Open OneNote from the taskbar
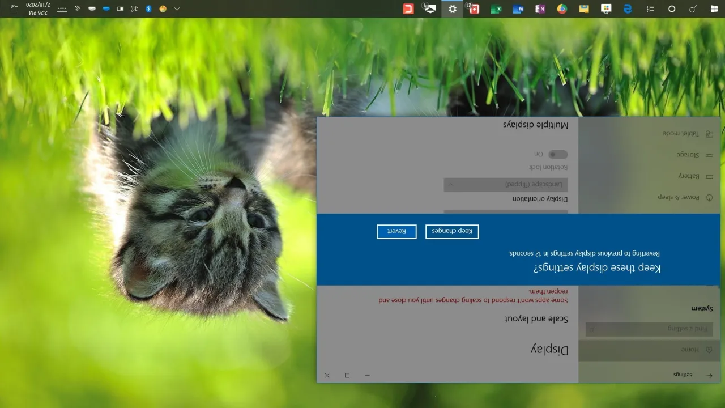The image size is (725, 408). (x=540, y=9)
